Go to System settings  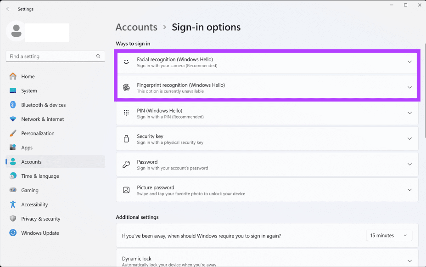[x=55, y=91]
